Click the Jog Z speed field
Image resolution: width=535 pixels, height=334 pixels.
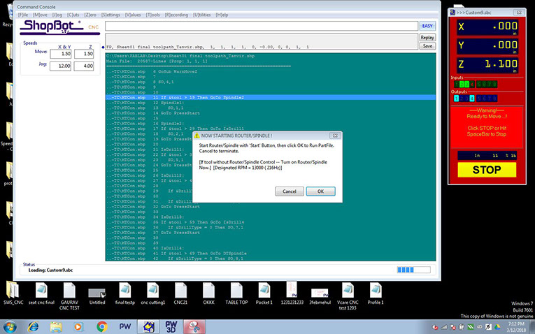coord(84,66)
